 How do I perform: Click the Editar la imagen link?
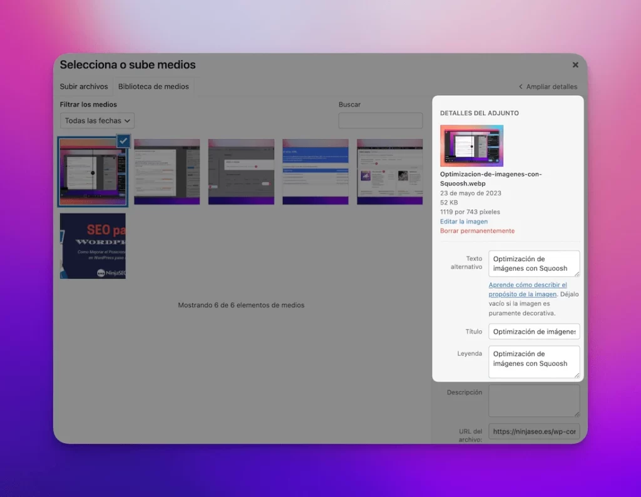click(x=464, y=222)
